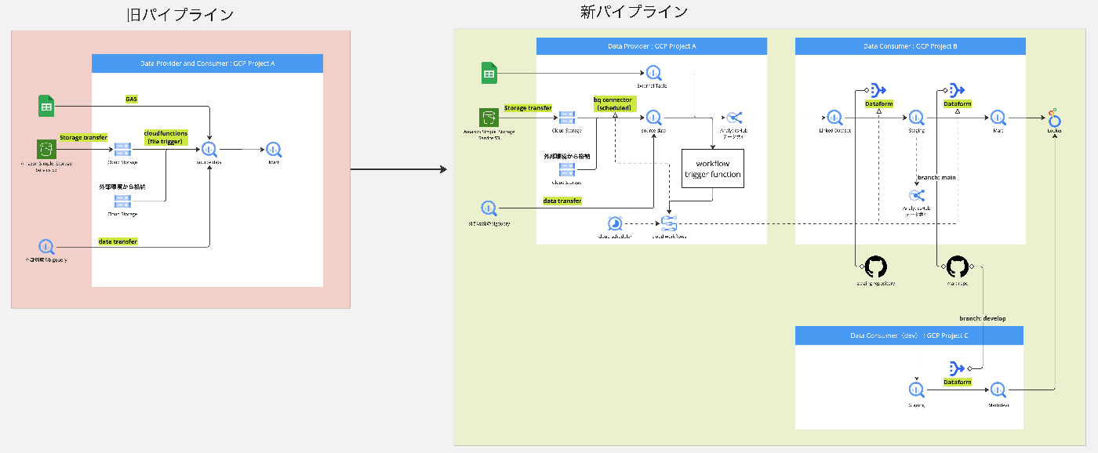Viewport: 1098px width, 453px height.
Task: Select the 'cloudfunctions (file trigger)' label
Action: click(165, 137)
